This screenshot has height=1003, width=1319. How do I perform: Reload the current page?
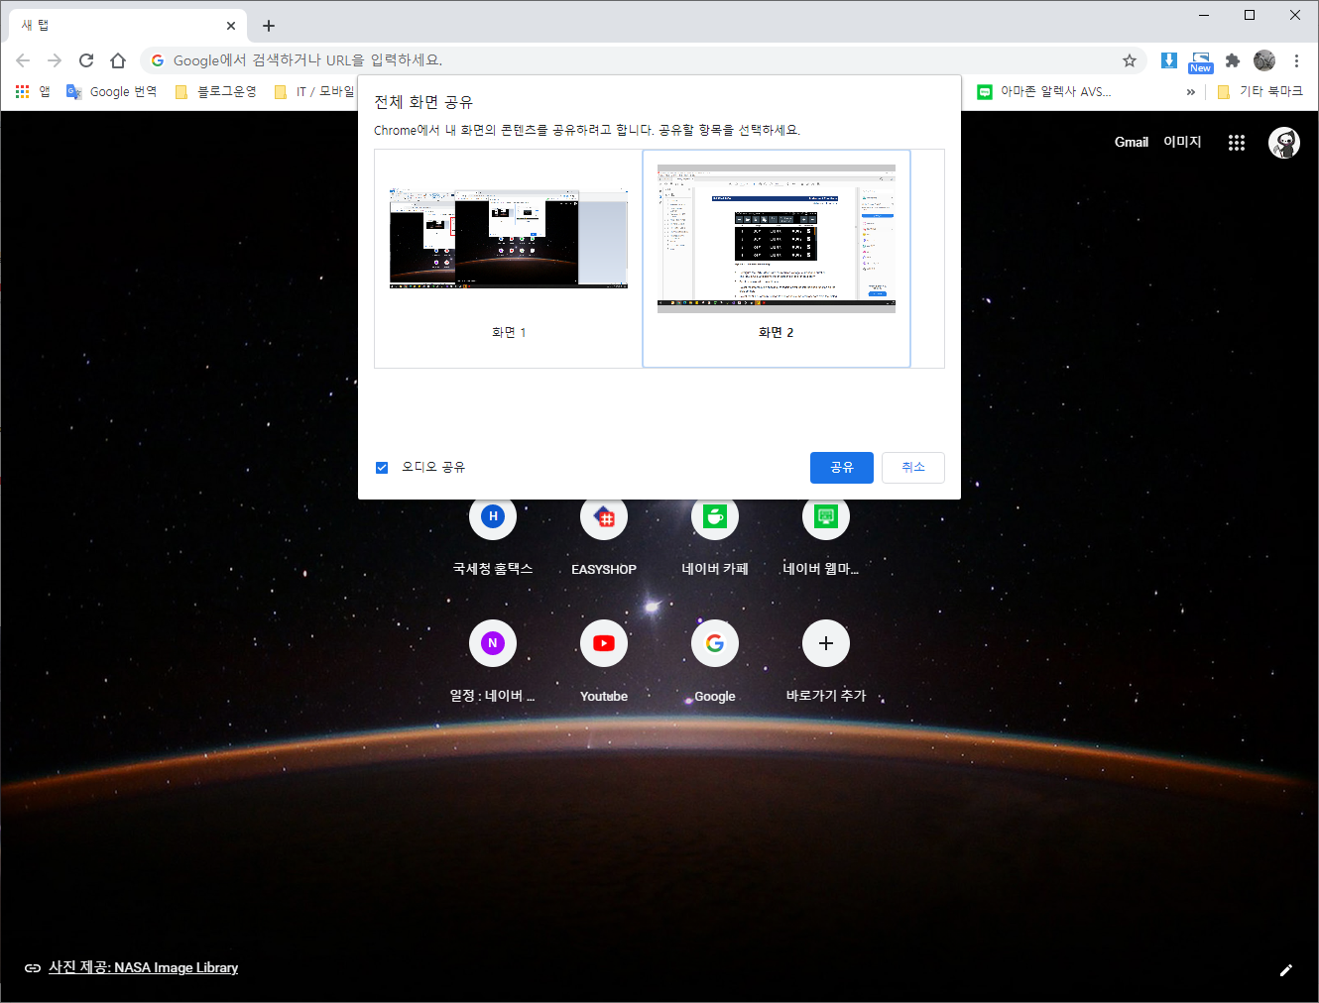(86, 60)
